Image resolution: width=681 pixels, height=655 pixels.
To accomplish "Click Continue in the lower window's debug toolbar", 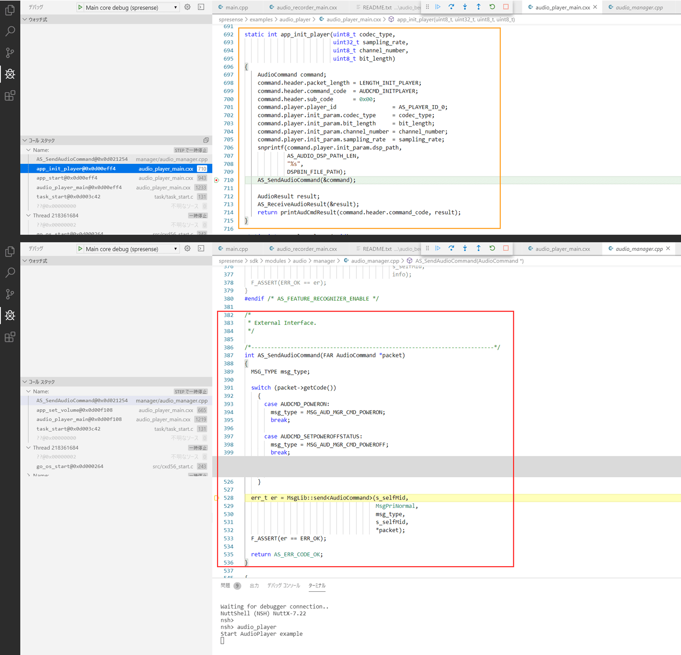I will point(438,248).
